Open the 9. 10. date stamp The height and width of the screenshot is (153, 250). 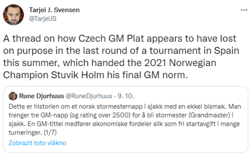(x=126, y=96)
